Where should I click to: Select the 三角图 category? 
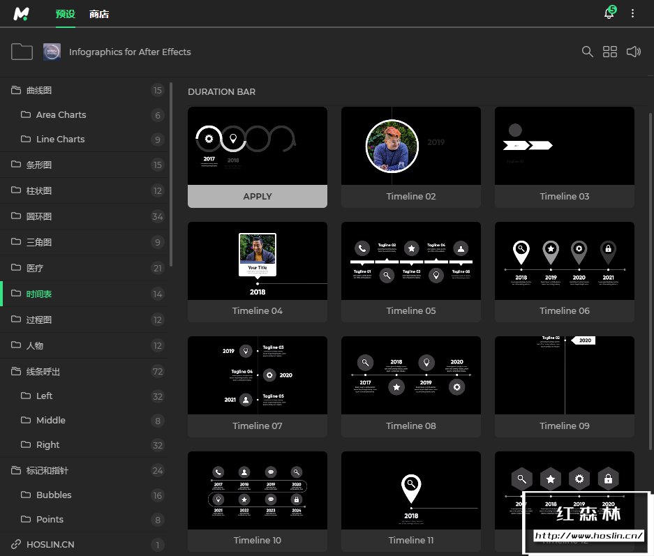pos(84,242)
